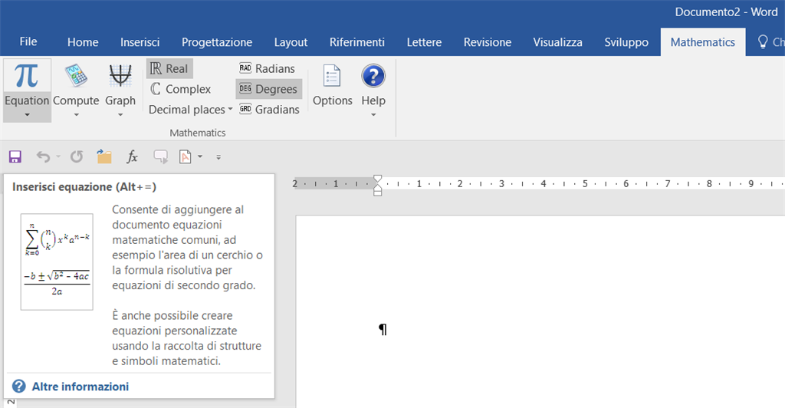Screen dimensions: 785x408
Task: Open the Options button
Action: point(333,85)
